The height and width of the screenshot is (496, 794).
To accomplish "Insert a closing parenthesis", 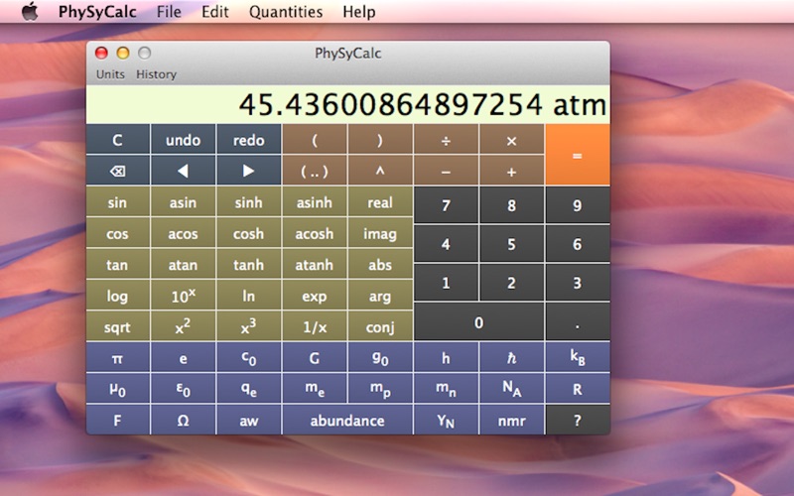I will point(380,140).
